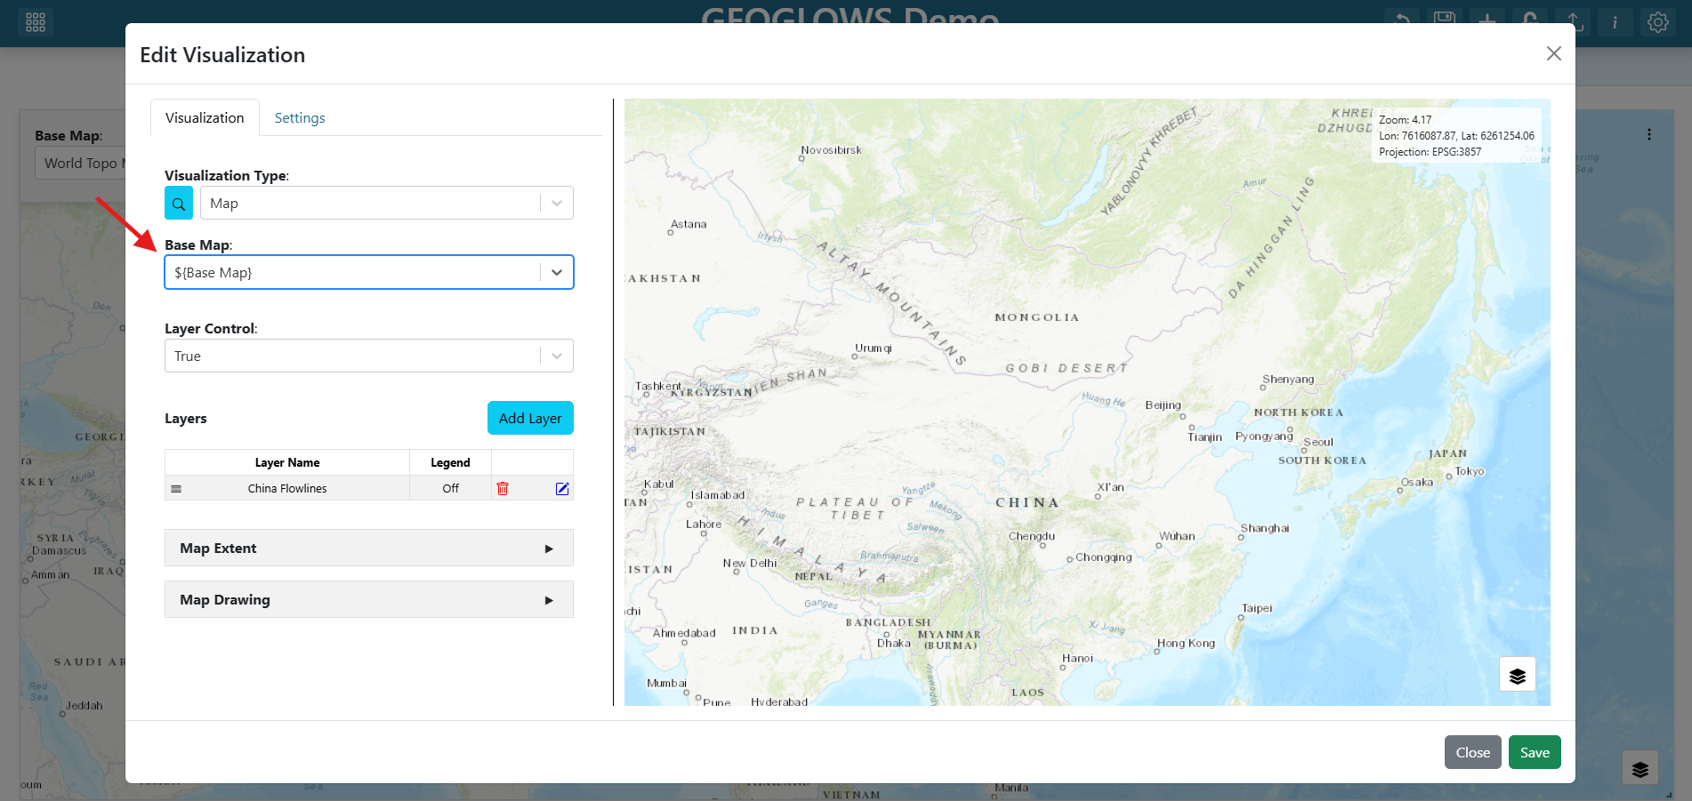This screenshot has height=801, width=1692.
Task: Switch to the Settings tab
Action: [300, 118]
